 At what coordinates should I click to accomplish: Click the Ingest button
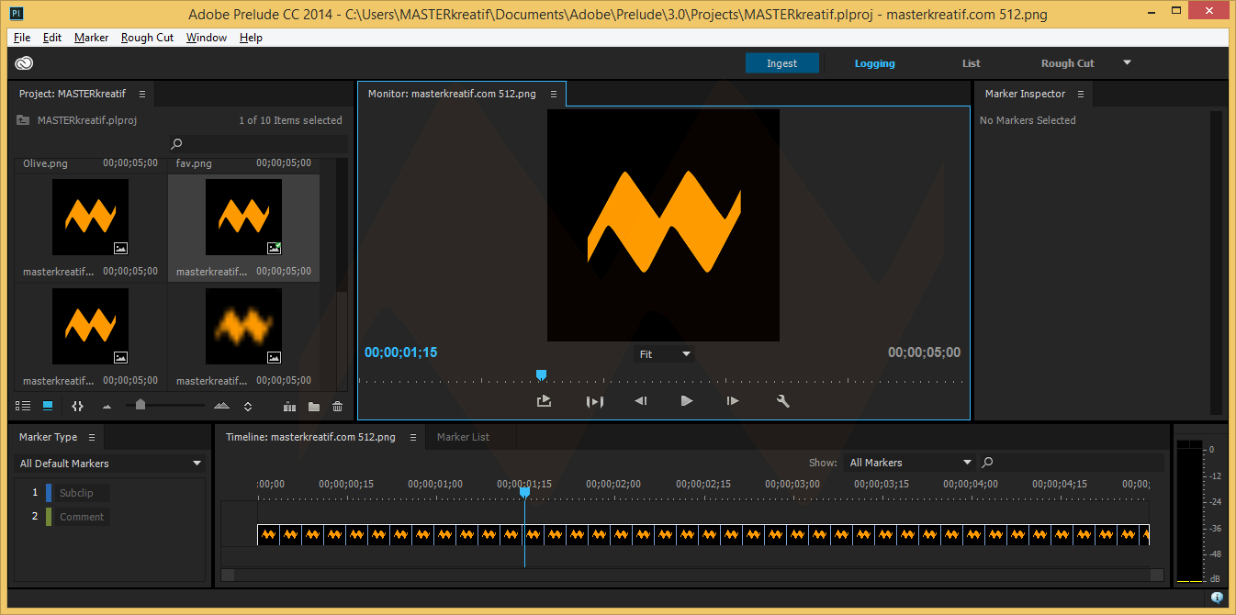click(781, 63)
